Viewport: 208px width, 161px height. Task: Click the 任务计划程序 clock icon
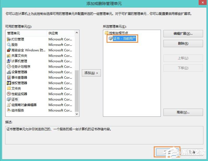tap(9, 66)
